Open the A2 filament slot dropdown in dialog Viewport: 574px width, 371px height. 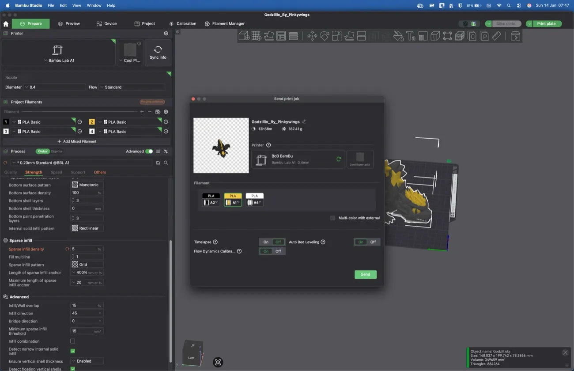[x=211, y=203]
